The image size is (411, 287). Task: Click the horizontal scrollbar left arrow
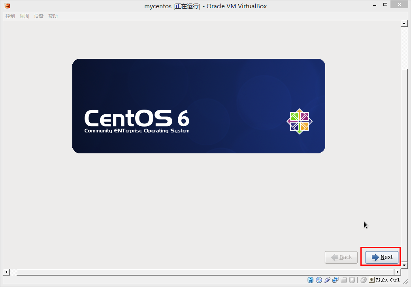[x=7, y=272]
